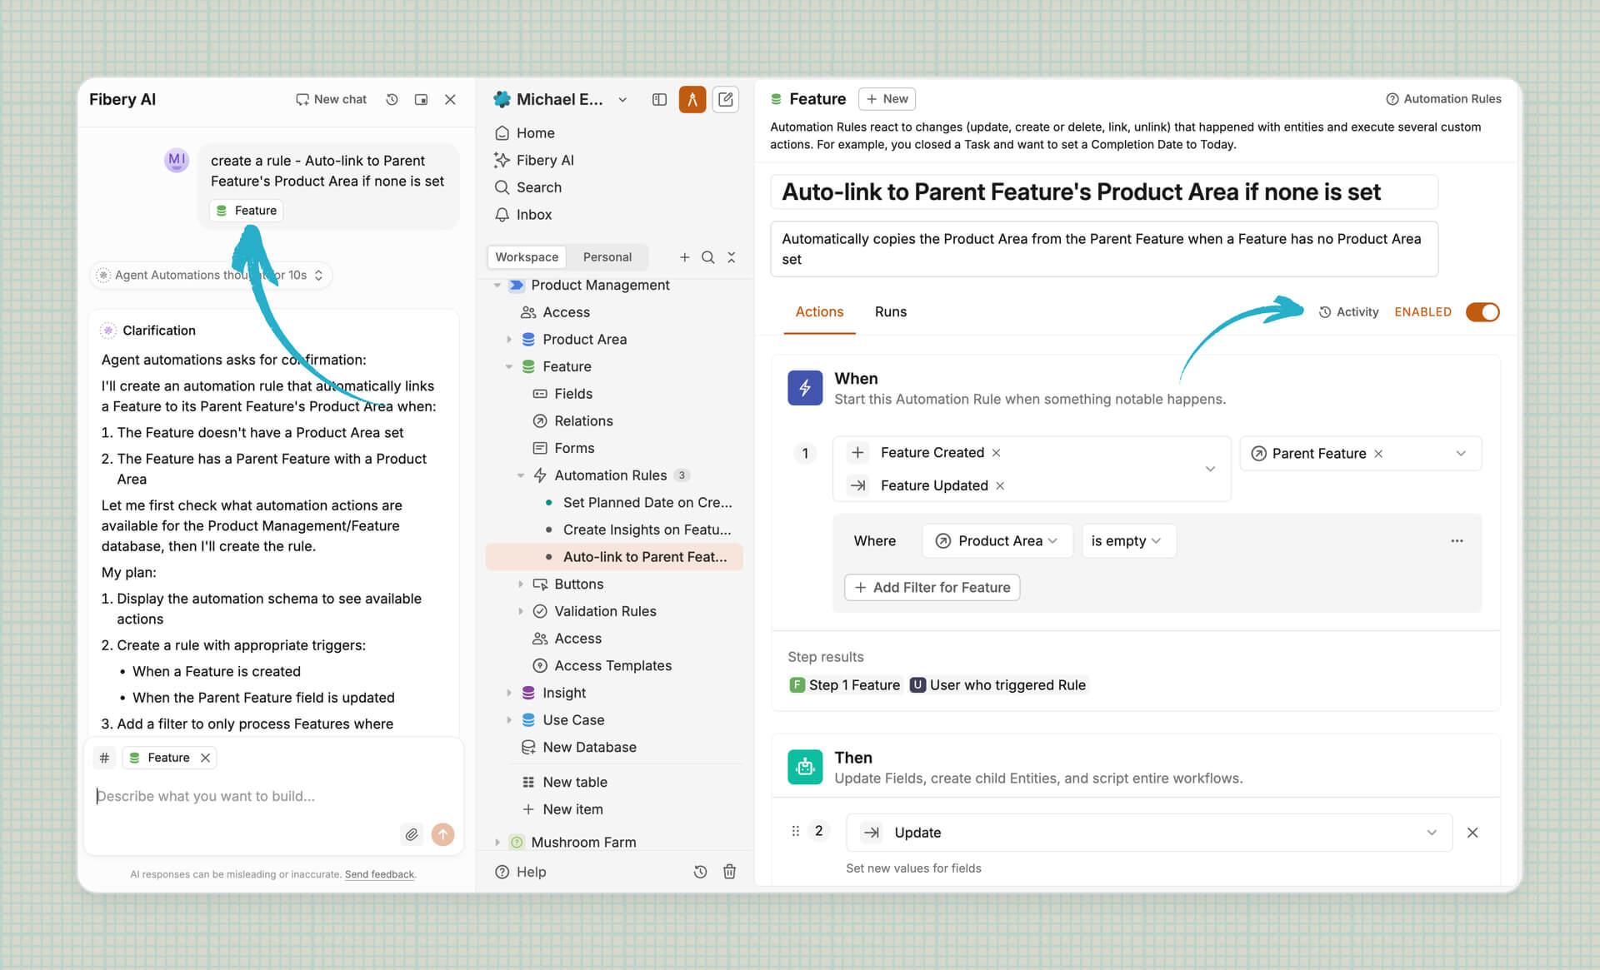Collapse the Feature database

pos(509,366)
